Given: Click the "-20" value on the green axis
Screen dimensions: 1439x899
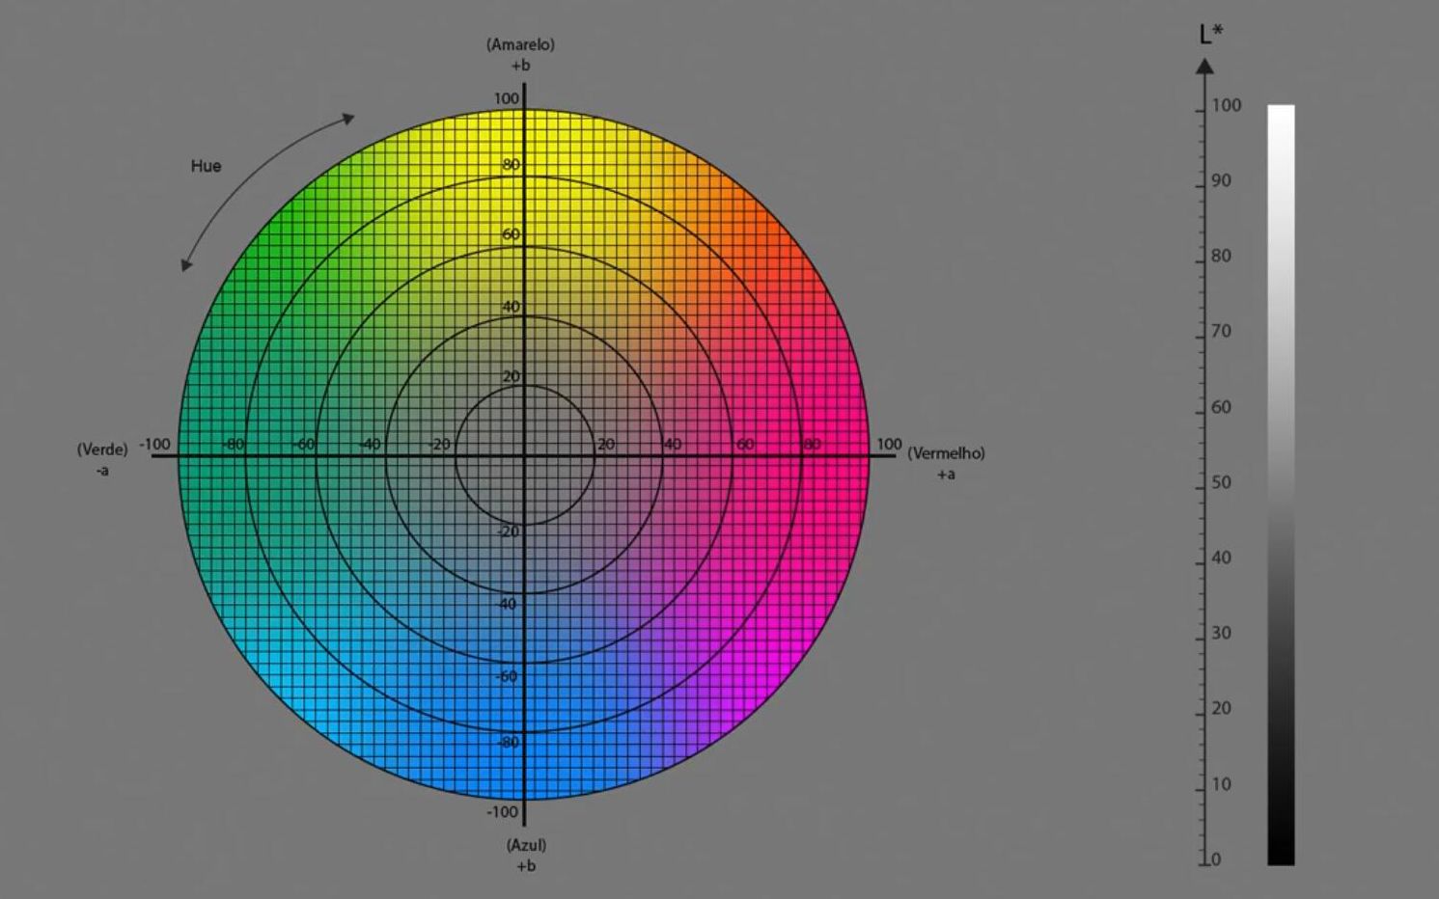Looking at the screenshot, I should tap(439, 445).
